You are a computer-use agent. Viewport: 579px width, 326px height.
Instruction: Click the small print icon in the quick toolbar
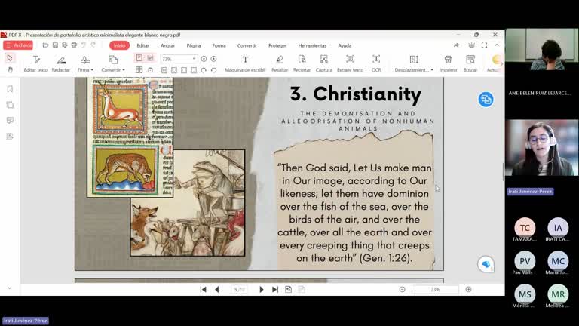tap(74, 45)
